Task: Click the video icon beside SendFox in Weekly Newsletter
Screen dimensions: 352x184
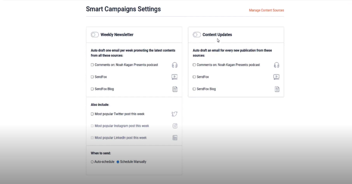Action: [x=174, y=77]
